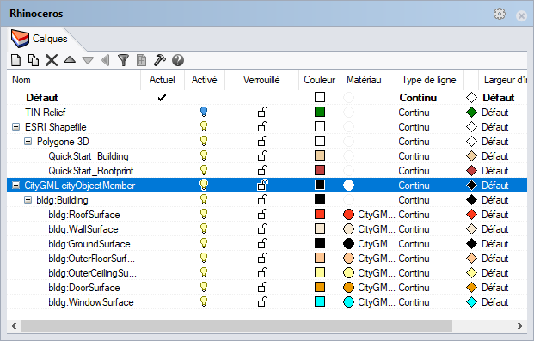
Task: Hide the bldg:OuterFloorSurf layer
Action: click(x=204, y=258)
